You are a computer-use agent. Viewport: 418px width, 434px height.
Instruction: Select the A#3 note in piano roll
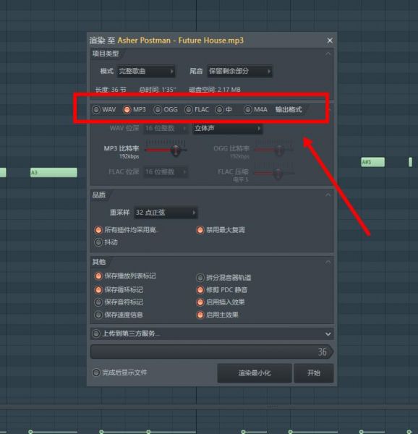pyautogui.click(x=373, y=162)
